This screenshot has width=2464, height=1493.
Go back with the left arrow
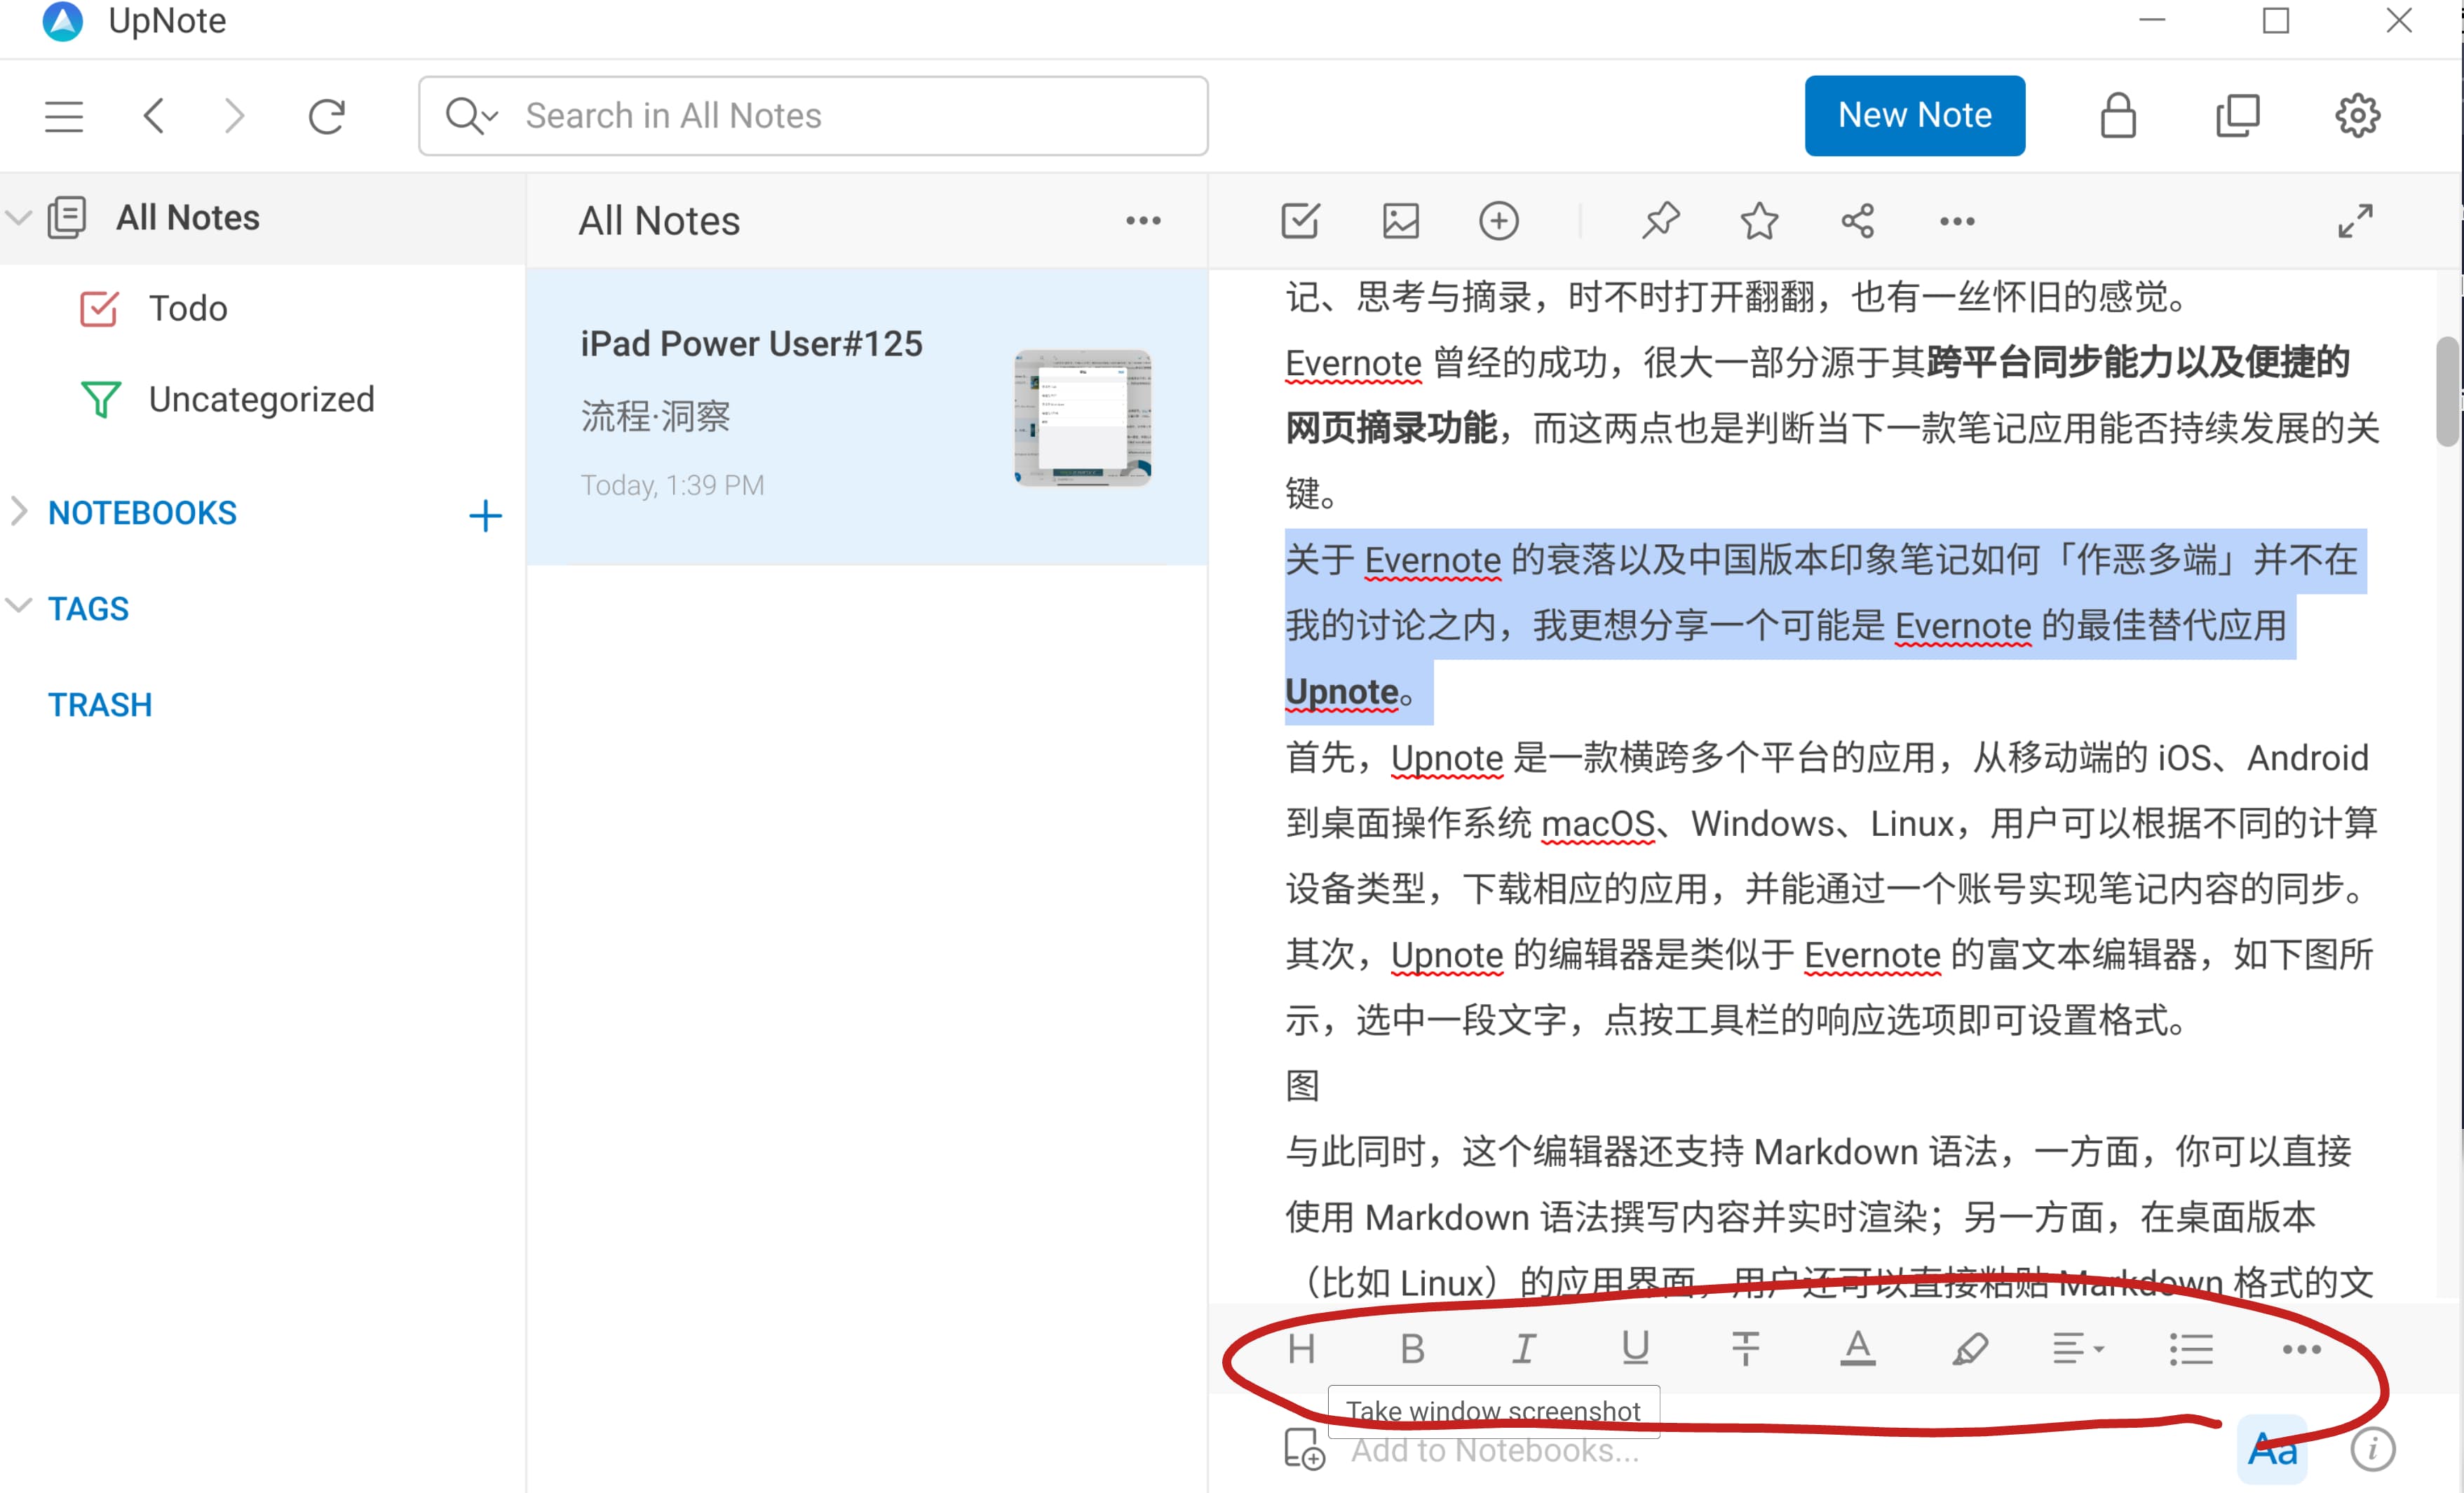(x=153, y=116)
